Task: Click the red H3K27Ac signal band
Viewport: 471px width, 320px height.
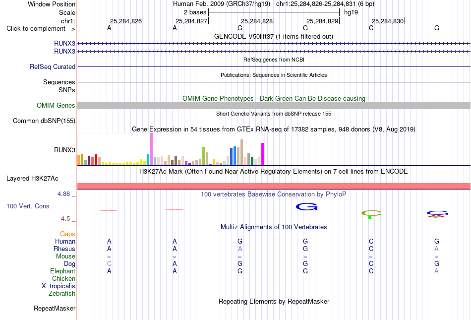Action: (274, 186)
